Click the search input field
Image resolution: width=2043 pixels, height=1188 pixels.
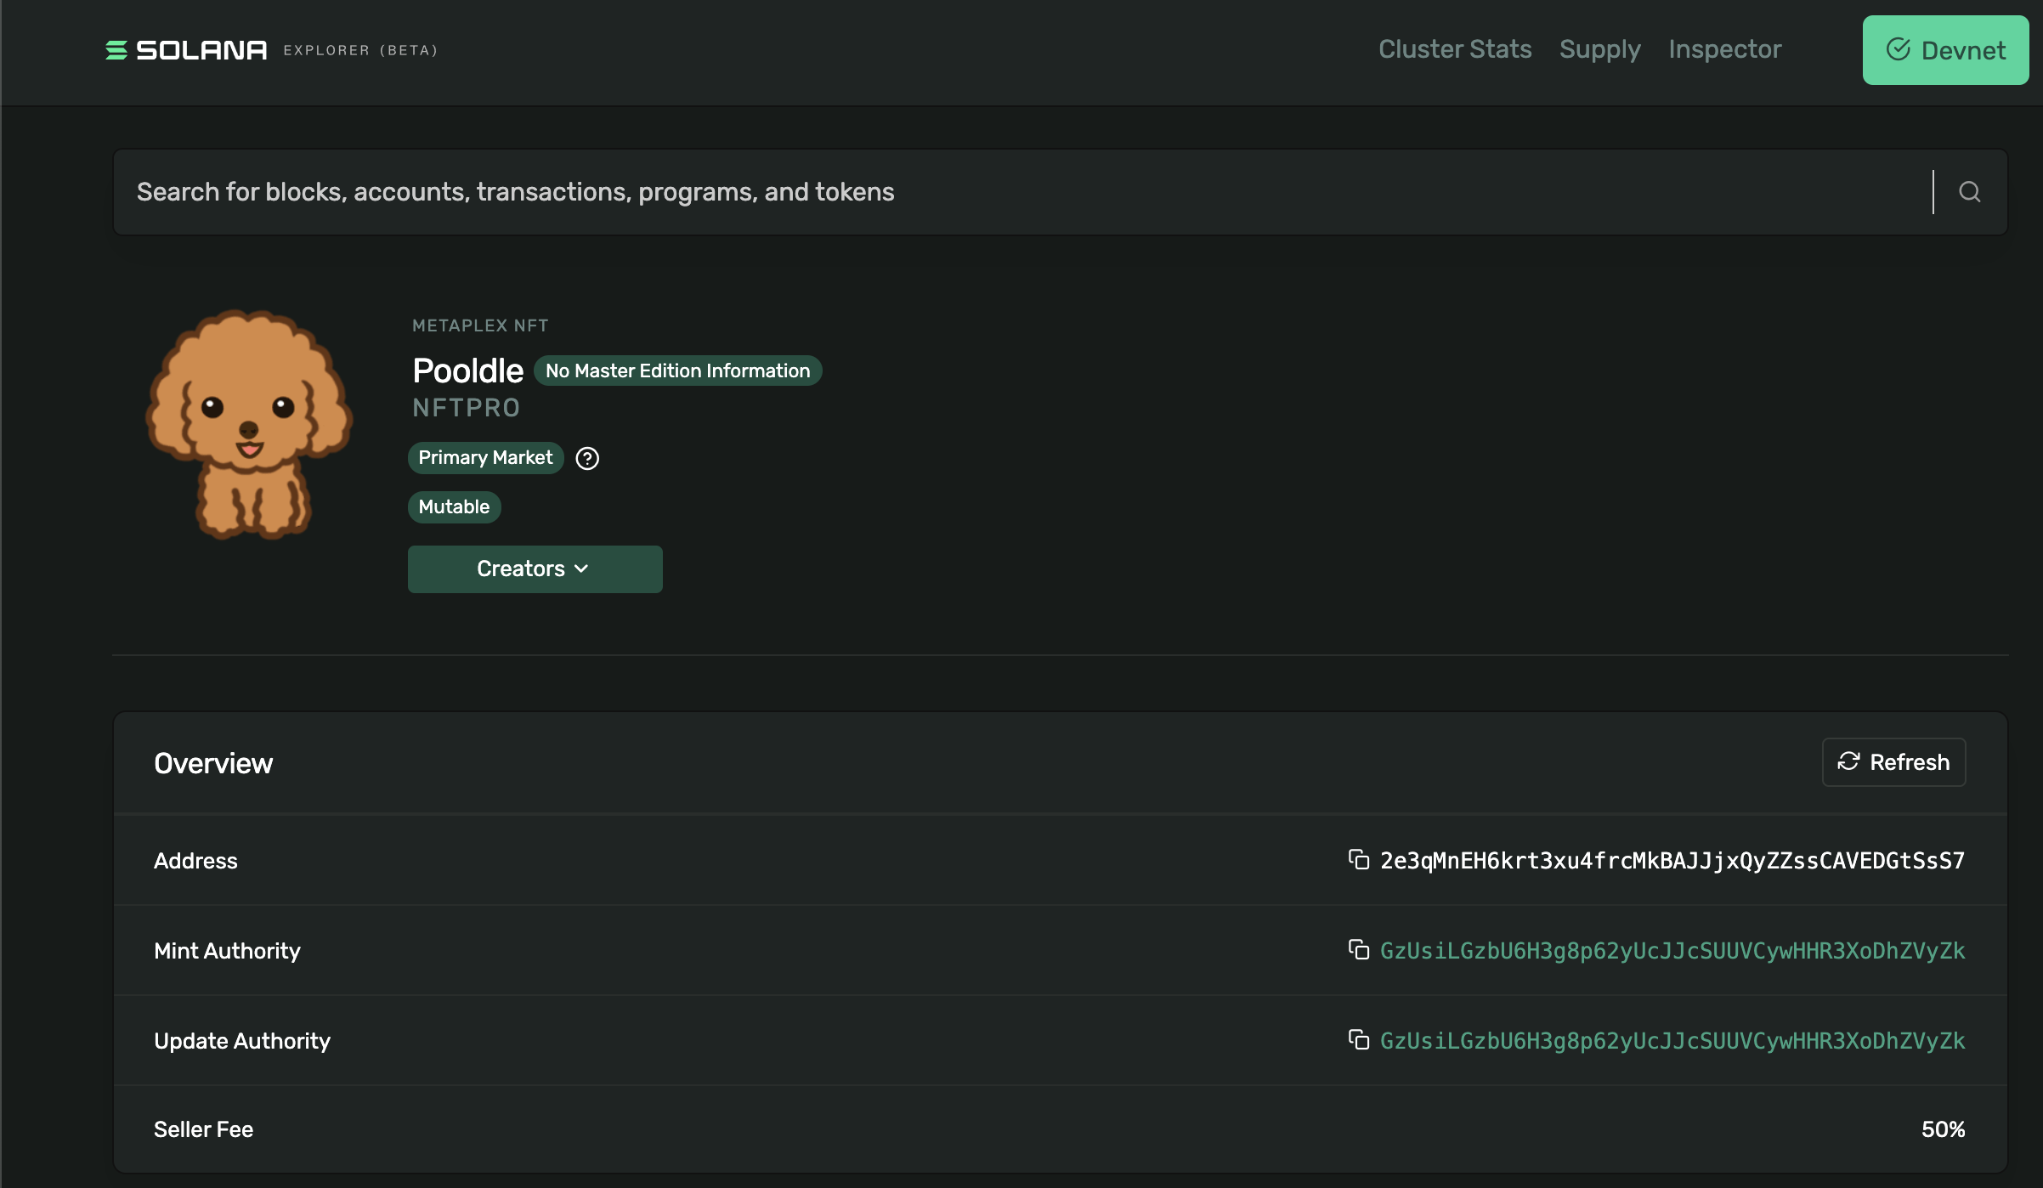[1020, 192]
